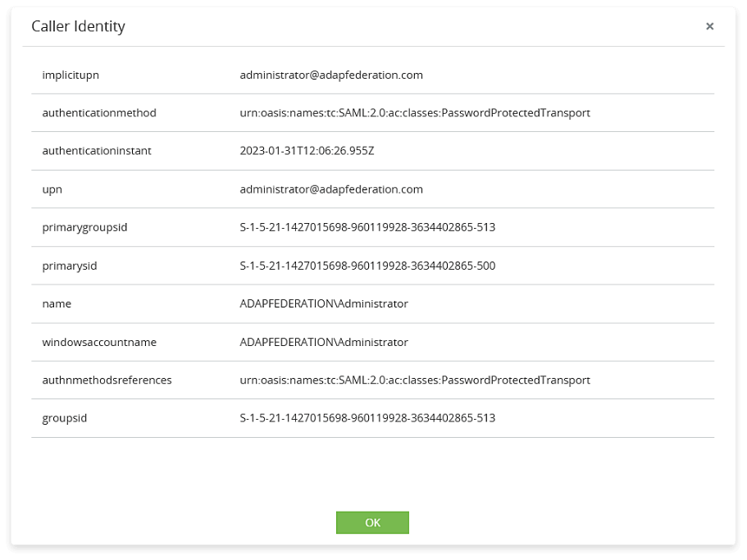Click the authenticationmethod PasswordProtectedTransport URN value
Screen dimensions: 747x560
(415, 112)
